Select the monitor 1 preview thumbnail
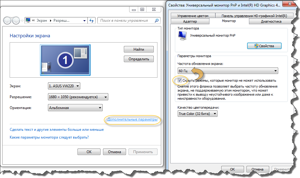300x178 pixels. tap(65, 60)
